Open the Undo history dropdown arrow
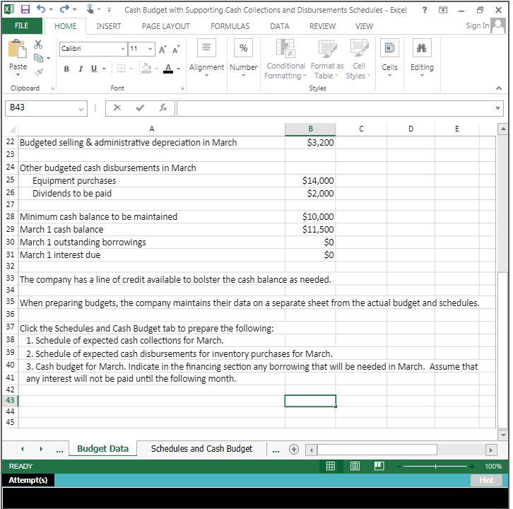The height and width of the screenshot is (509, 513). pyautogui.click(x=52, y=9)
